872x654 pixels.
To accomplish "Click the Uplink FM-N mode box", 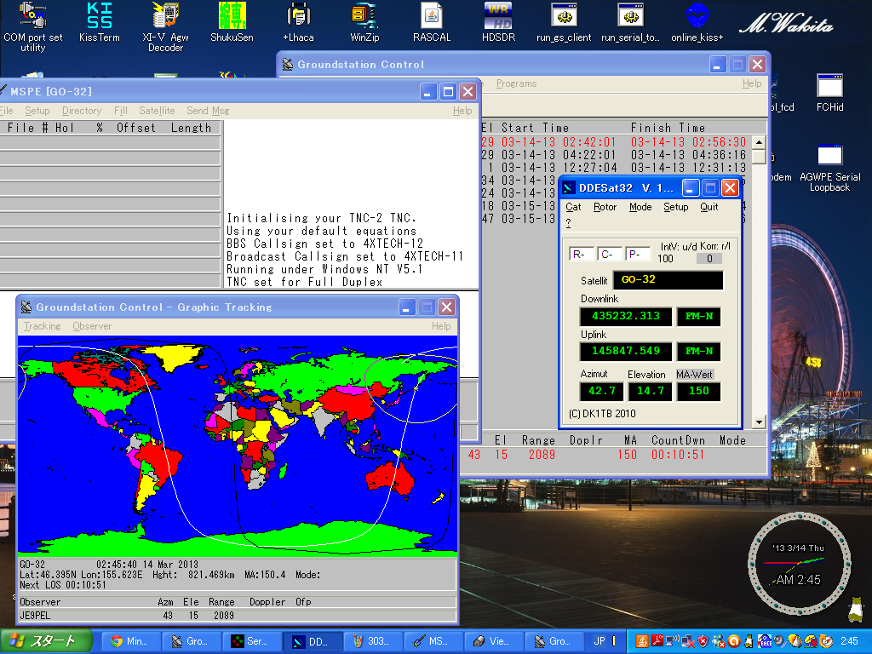I will point(699,351).
